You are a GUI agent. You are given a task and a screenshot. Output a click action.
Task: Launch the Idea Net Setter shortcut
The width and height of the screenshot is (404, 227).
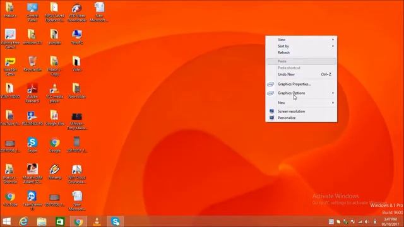tap(10, 66)
